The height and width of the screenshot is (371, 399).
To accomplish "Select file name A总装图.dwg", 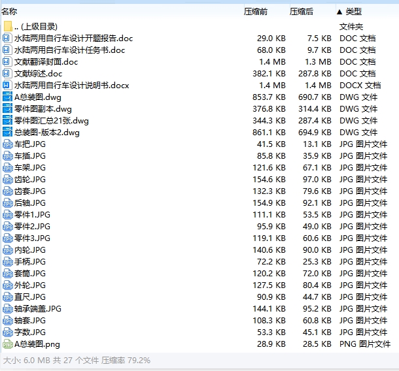I will point(38,97).
